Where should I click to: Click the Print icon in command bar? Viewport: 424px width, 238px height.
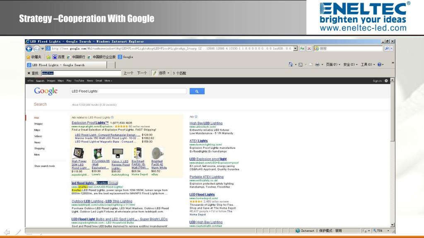[x=318, y=64]
